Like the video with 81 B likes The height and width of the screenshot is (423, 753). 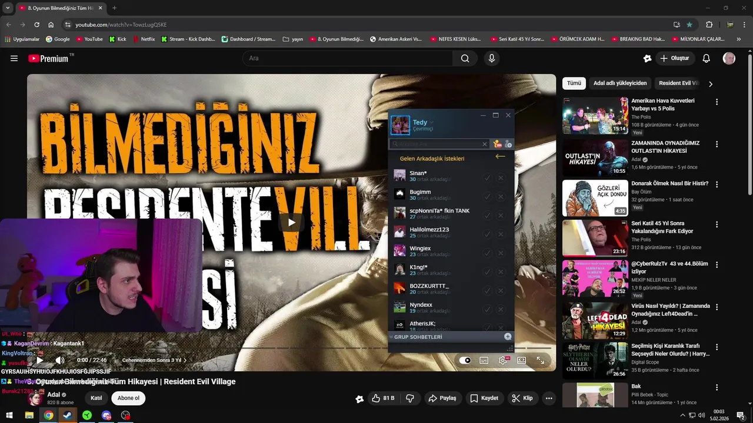pos(383,398)
